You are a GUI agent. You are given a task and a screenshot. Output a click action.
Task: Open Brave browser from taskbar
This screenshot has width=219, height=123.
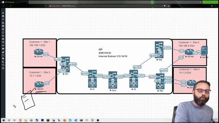pos(20,120)
